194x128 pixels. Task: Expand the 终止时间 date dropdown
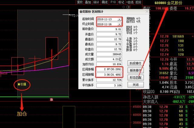[x=119, y=24]
